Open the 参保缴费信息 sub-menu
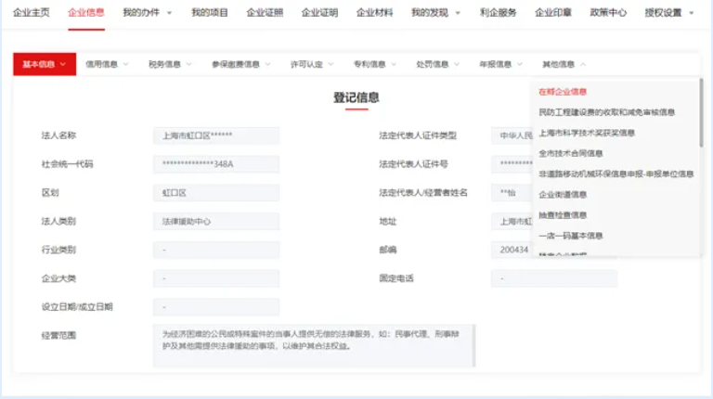713x399 pixels. point(240,64)
